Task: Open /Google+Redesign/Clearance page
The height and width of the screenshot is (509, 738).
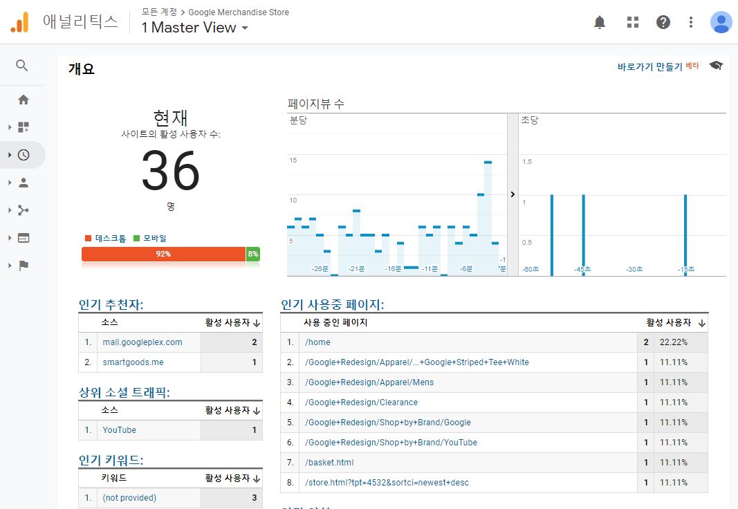Action: 361,402
